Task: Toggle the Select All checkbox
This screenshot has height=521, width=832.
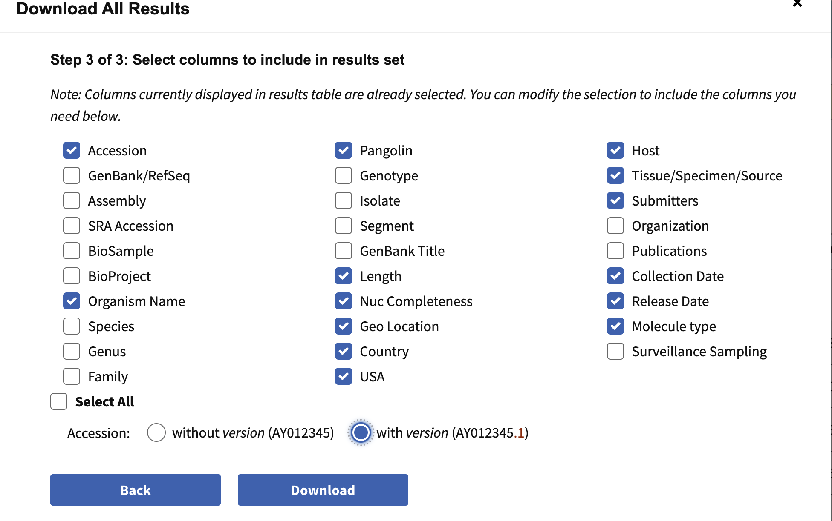Action: point(59,401)
